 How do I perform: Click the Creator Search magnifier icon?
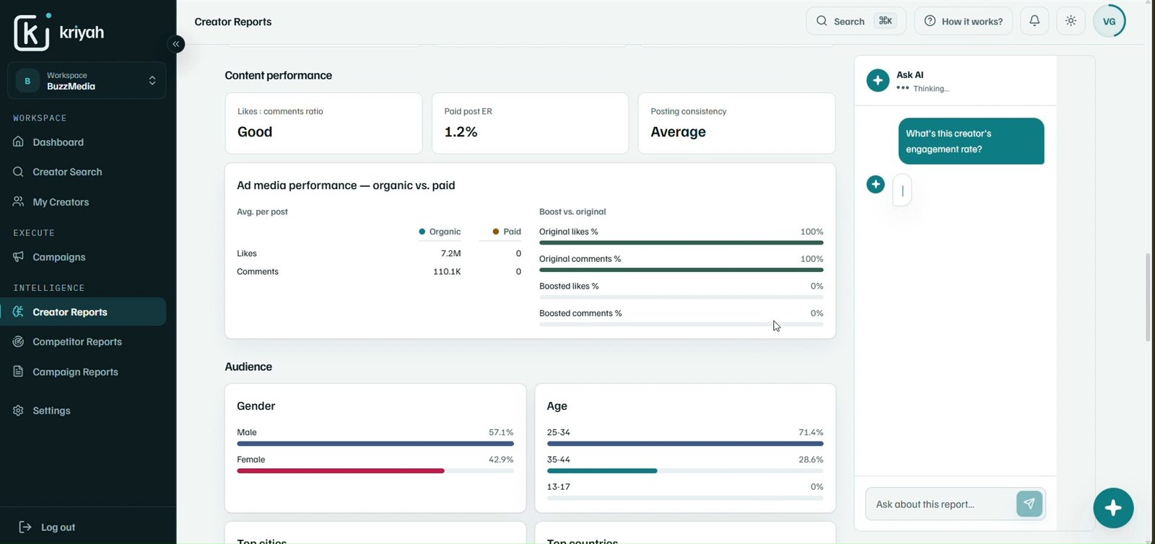(19, 172)
